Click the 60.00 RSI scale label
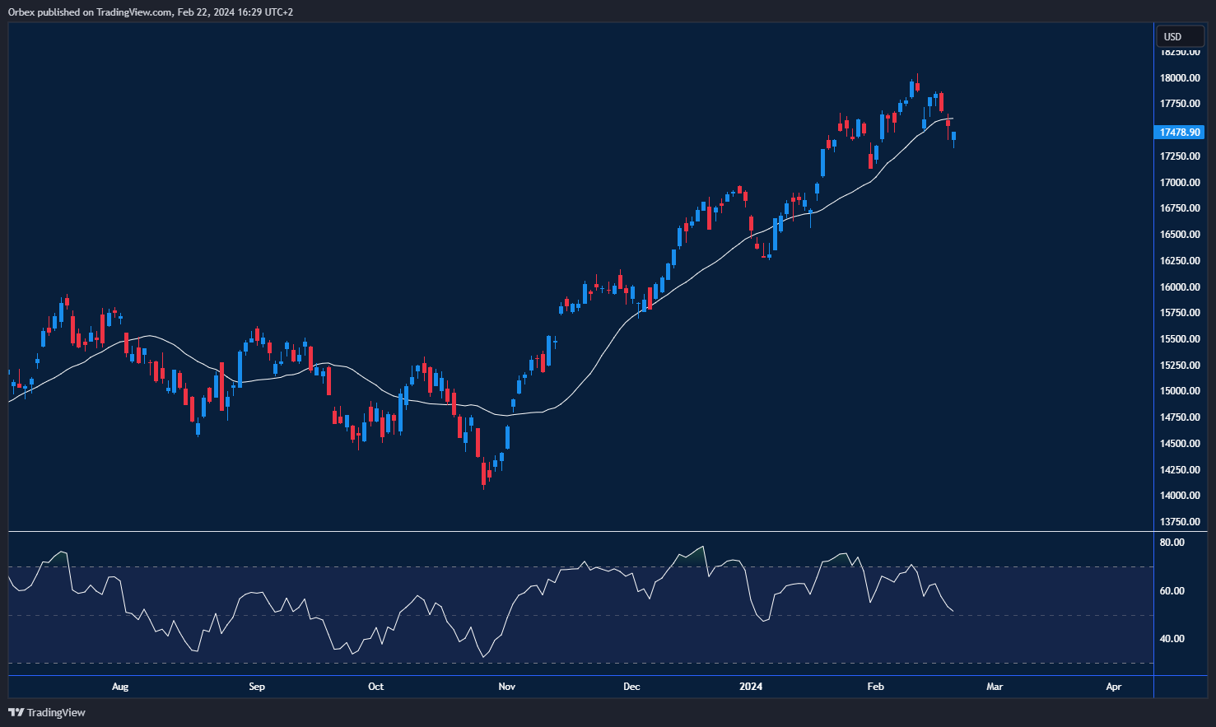 (1172, 591)
